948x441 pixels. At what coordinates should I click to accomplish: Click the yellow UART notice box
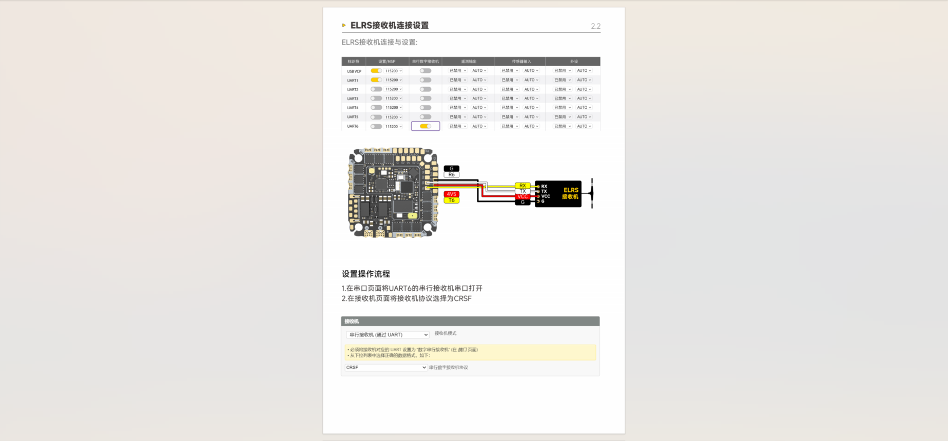point(470,352)
